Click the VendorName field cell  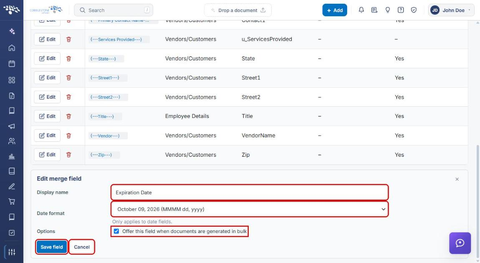click(258, 135)
